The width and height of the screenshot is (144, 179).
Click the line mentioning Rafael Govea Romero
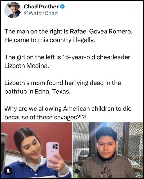coord(68,31)
